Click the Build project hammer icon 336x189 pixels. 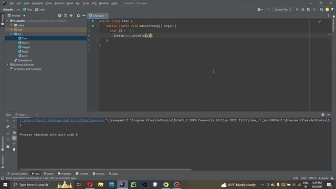pos(268,9)
